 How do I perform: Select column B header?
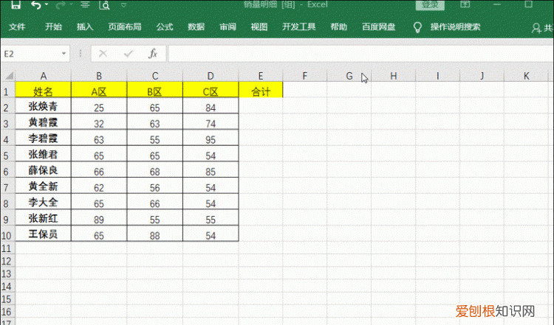tap(99, 75)
